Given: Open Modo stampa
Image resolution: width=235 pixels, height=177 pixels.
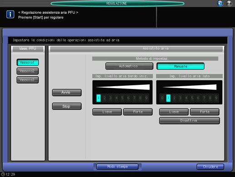Looking at the screenshot, I should tap(117, 167).
